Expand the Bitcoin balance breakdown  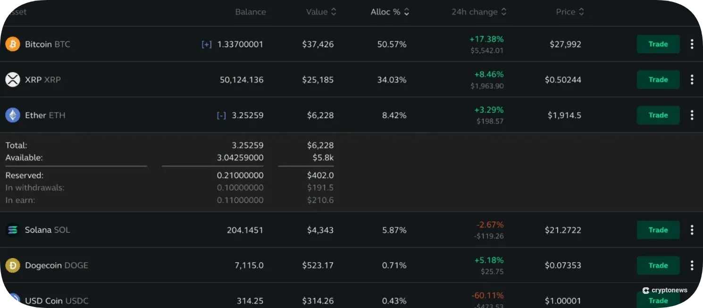(206, 44)
